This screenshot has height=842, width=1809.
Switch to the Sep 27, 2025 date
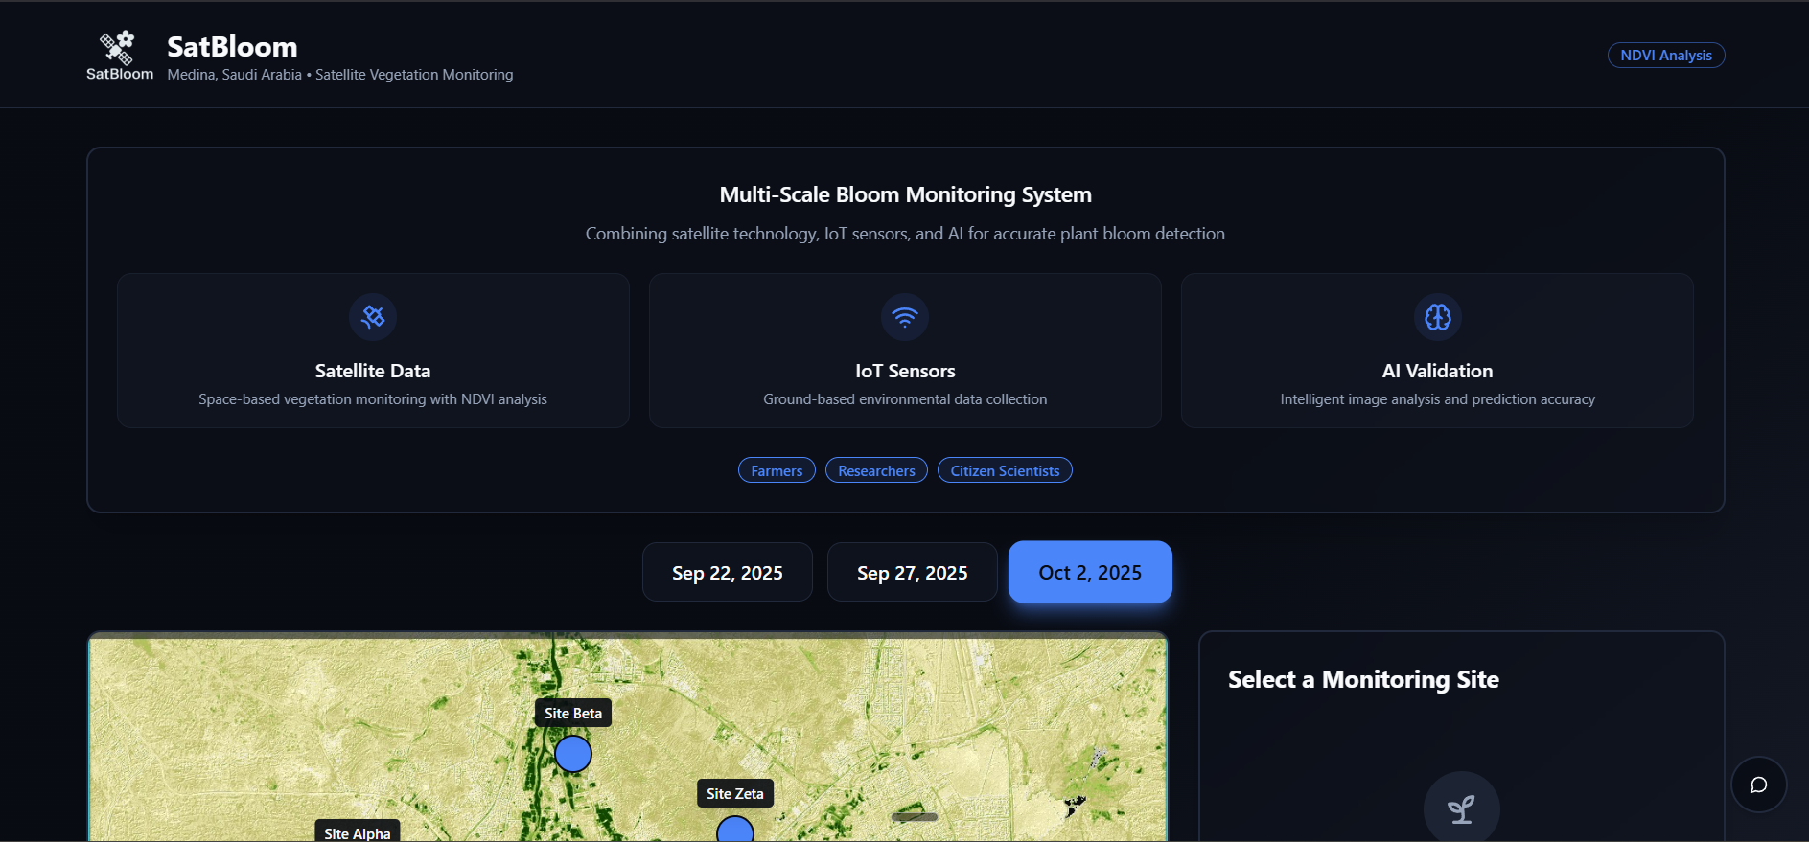pos(912,573)
